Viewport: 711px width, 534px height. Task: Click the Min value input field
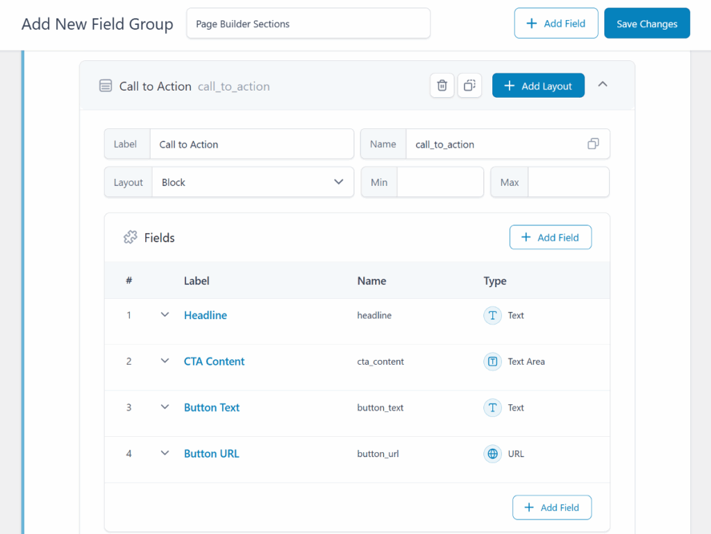440,182
